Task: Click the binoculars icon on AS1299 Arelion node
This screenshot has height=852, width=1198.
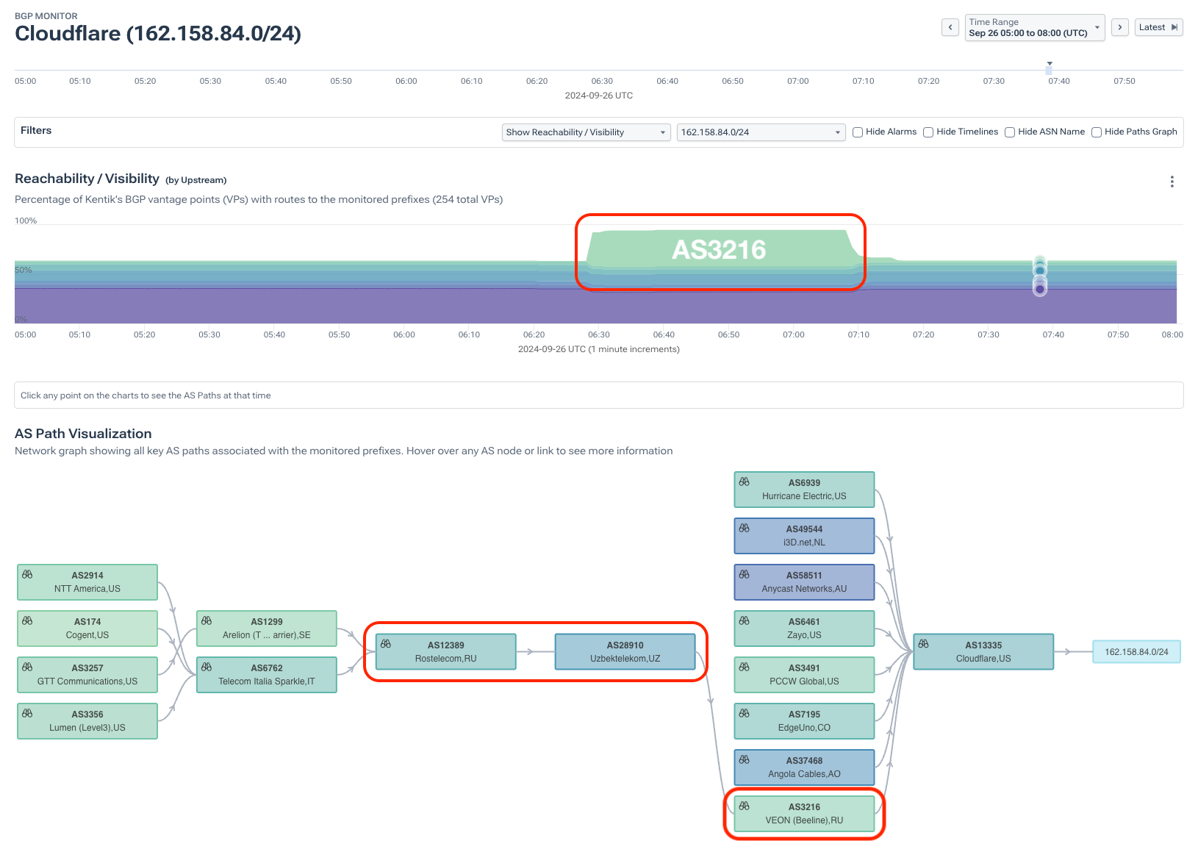Action: point(207,620)
